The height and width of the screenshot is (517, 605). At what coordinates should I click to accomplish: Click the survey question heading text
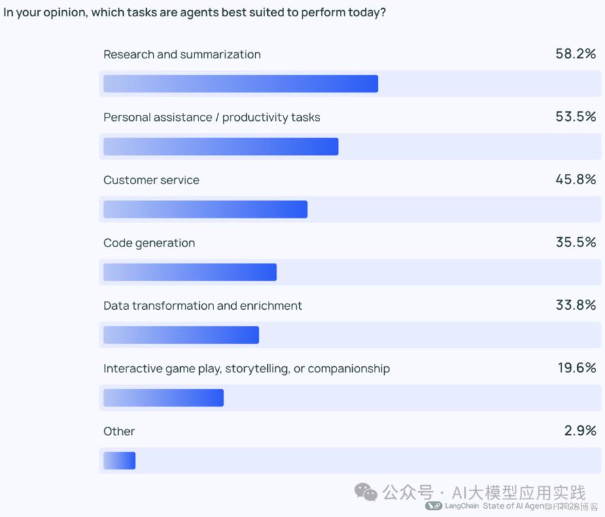pos(194,13)
